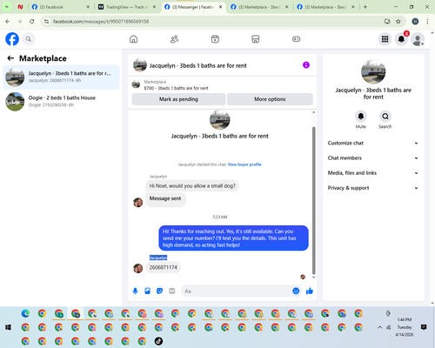
Task: Choose a sticker icon in composer
Action: [x=159, y=291]
